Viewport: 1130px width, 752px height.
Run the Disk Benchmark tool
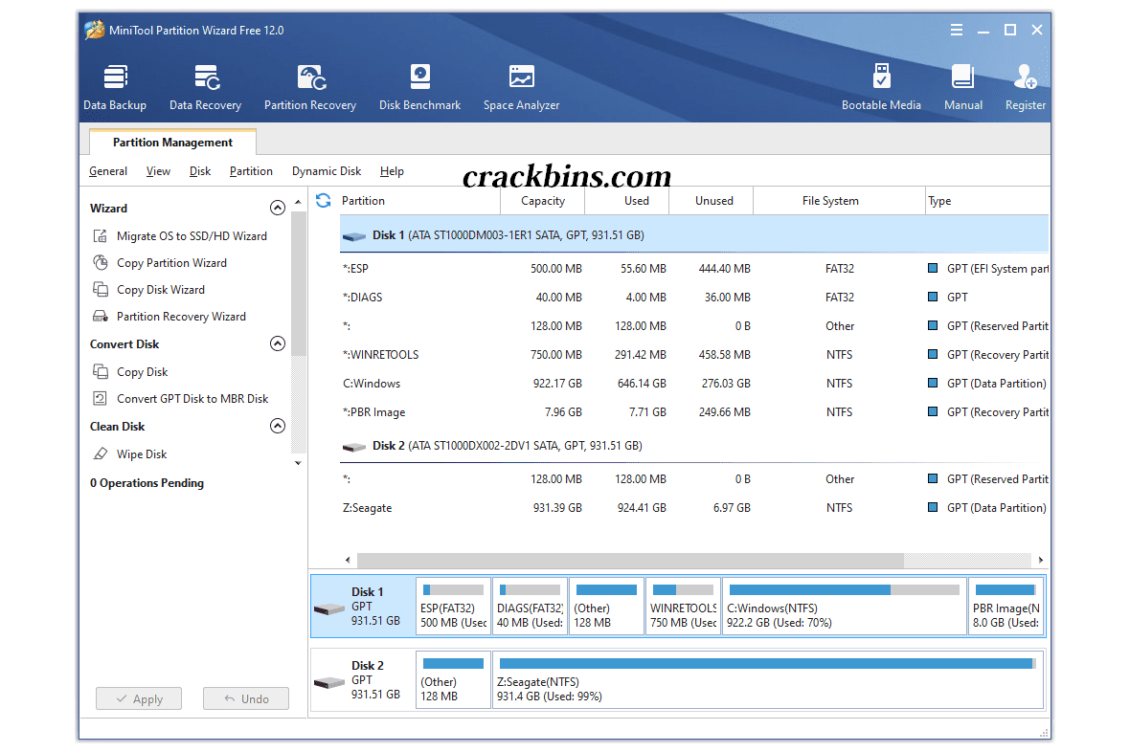click(x=419, y=86)
